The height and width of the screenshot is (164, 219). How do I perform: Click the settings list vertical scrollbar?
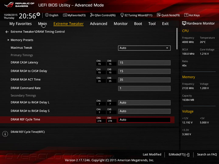click(177, 39)
